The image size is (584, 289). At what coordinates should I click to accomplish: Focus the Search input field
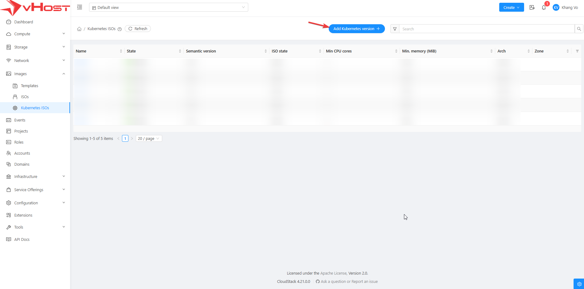(486, 29)
